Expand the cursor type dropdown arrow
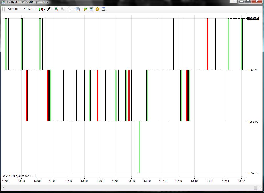 [x=73, y=9]
